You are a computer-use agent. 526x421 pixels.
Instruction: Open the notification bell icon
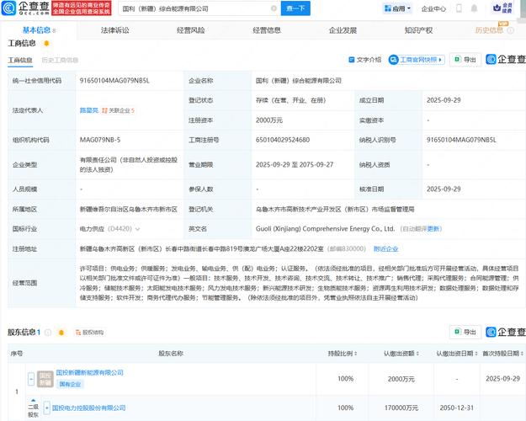[474, 8]
